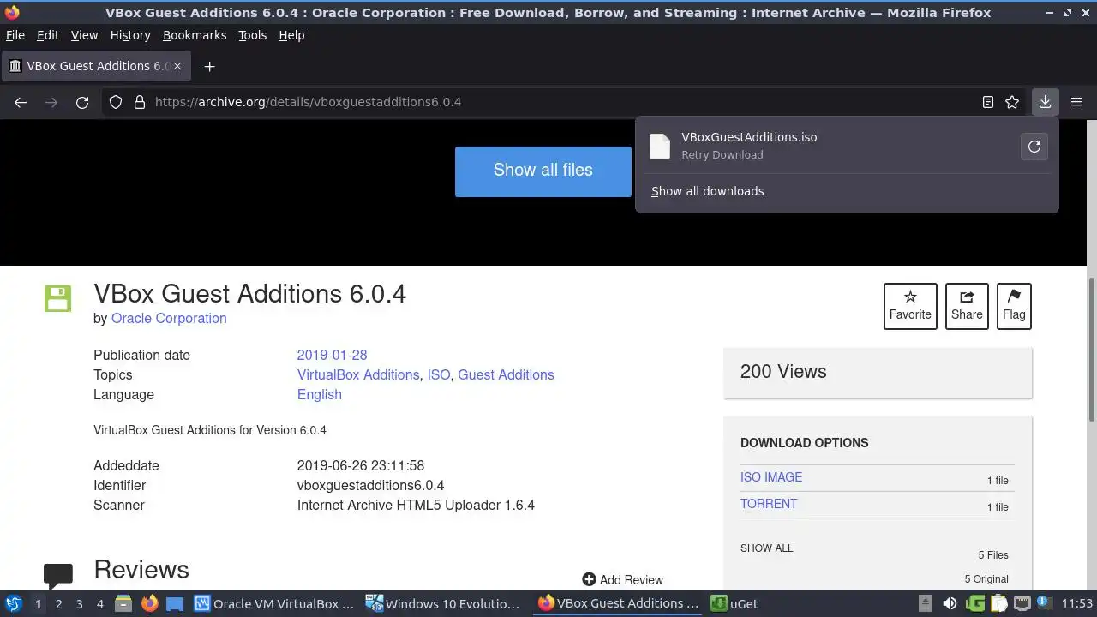Image resolution: width=1097 pixels, height=617 pixels.
Task: Switch to Windows 10 Evolution taskbar window
Action: click(x=445, y=603)
